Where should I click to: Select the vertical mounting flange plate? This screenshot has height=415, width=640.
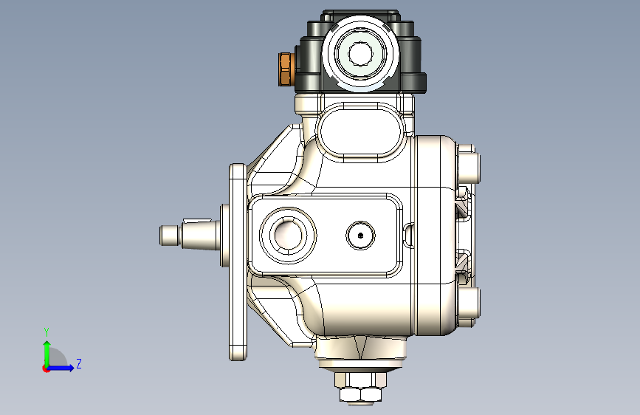(x=238, y=262)
